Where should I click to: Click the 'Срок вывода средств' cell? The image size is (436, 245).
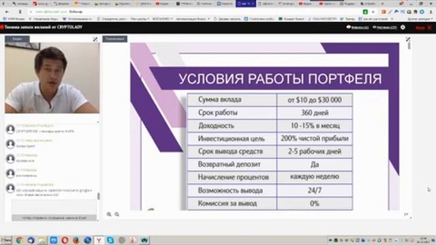(232, 151)
